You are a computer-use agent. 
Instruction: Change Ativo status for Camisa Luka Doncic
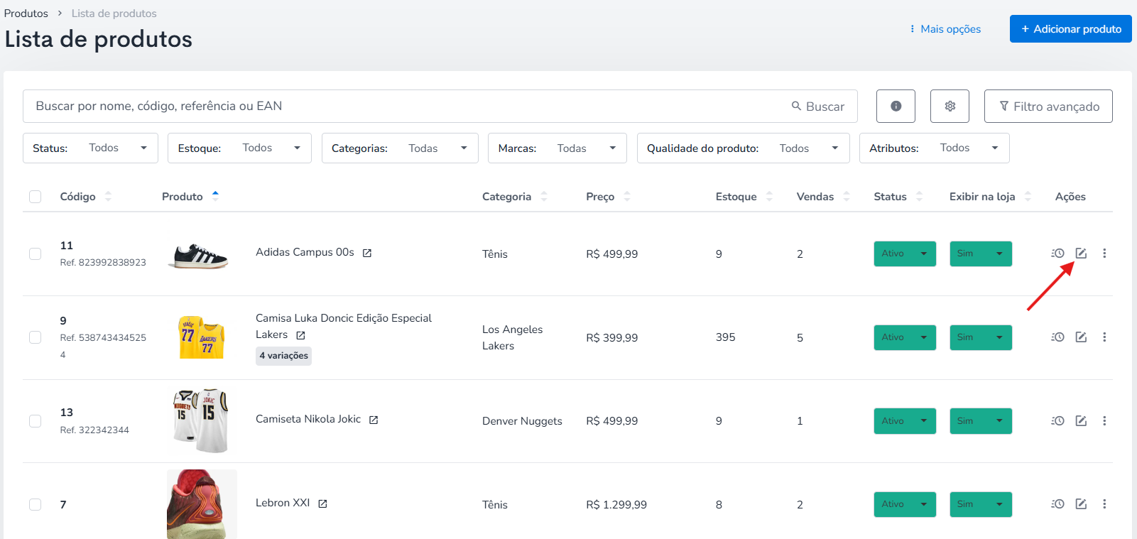pyautogui.click(x=905, y=337)
